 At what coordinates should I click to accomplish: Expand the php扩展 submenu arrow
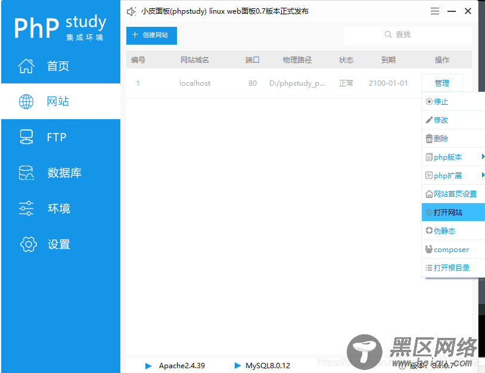pos(483,175)
